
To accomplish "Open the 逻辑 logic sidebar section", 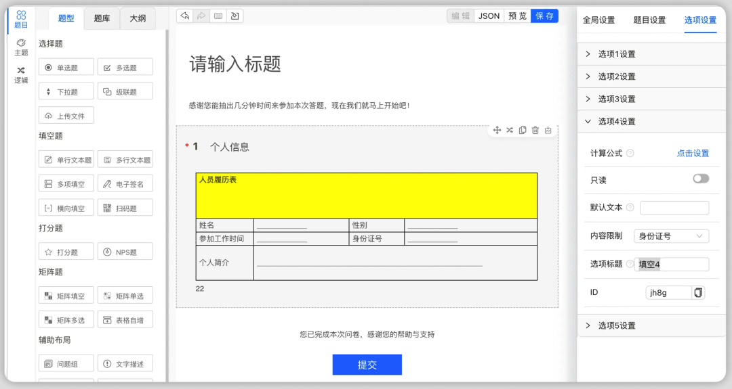I will pos(21,75).
